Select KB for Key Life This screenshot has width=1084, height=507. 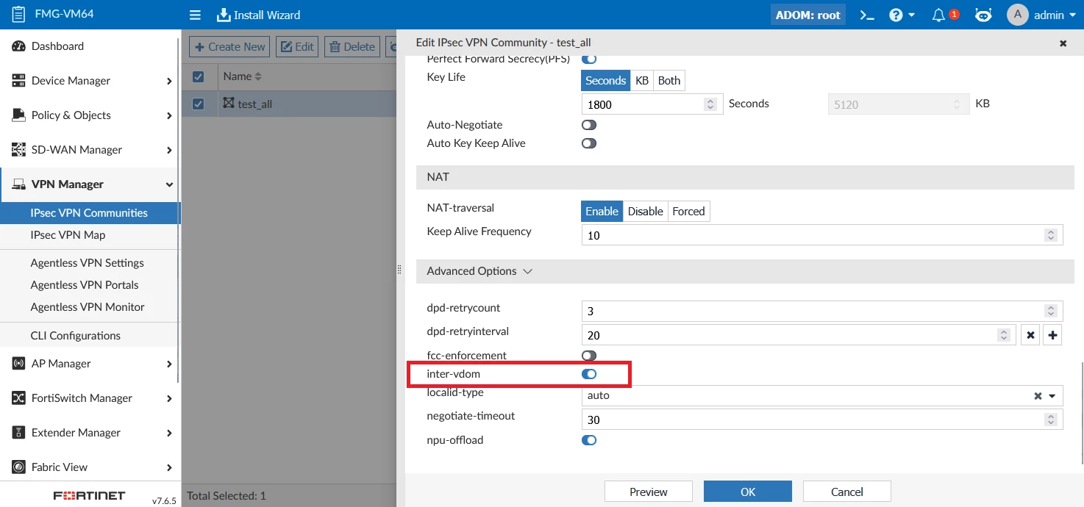pos(642,81)
